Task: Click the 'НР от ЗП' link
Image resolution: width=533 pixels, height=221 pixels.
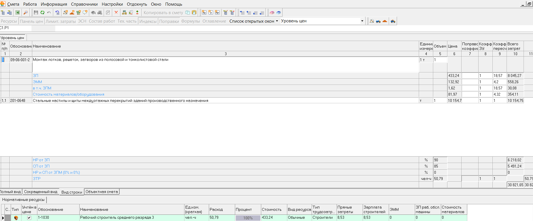Action: tap(41, 160)
